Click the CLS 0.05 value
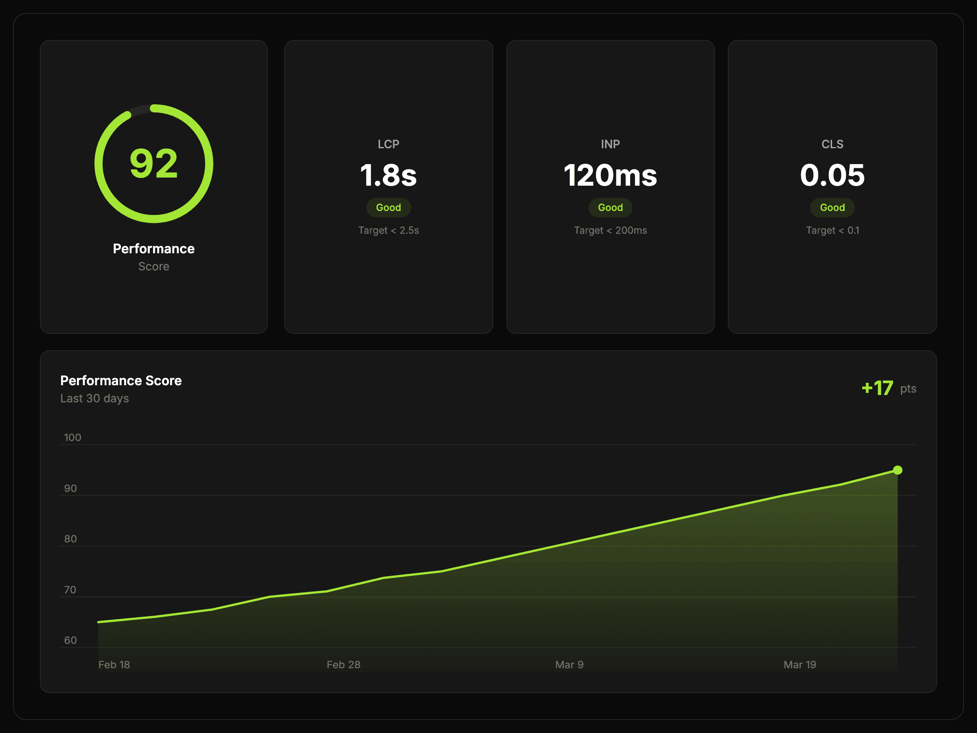The height and width of the screenshot is (733, 977). (x=832, y=176)
